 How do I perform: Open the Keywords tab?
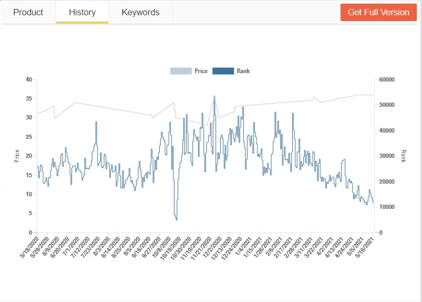pos(140,13)
